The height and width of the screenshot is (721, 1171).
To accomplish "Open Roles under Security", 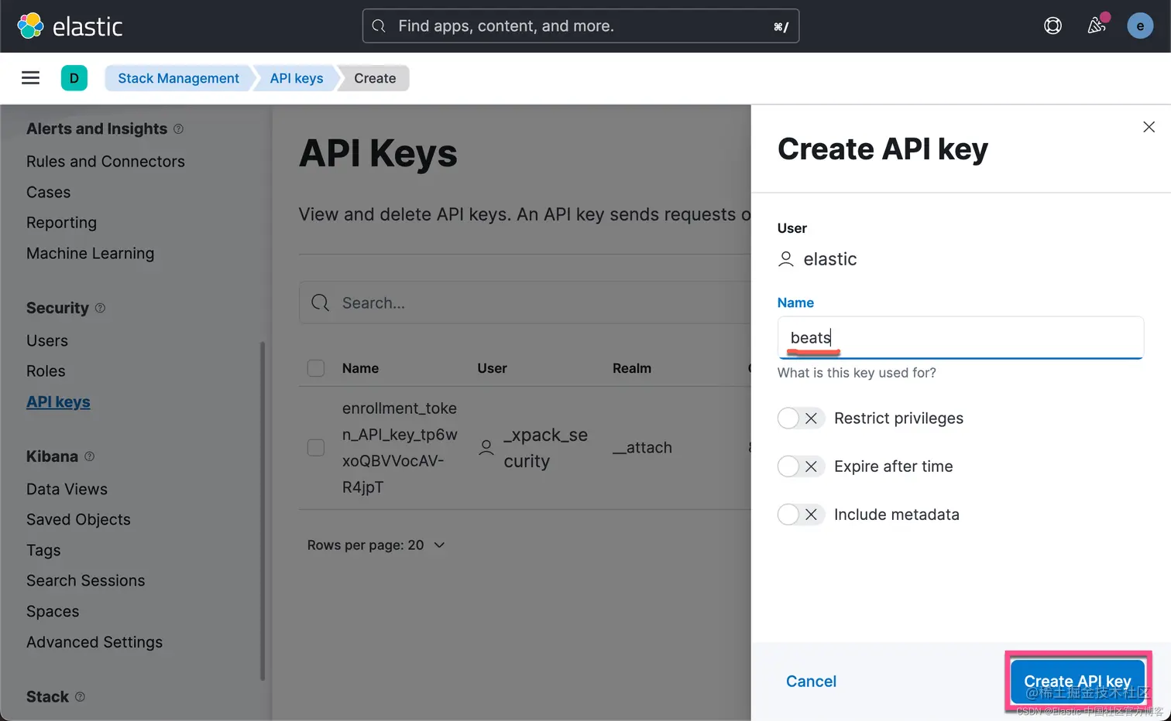I will [x=46, y=371].
